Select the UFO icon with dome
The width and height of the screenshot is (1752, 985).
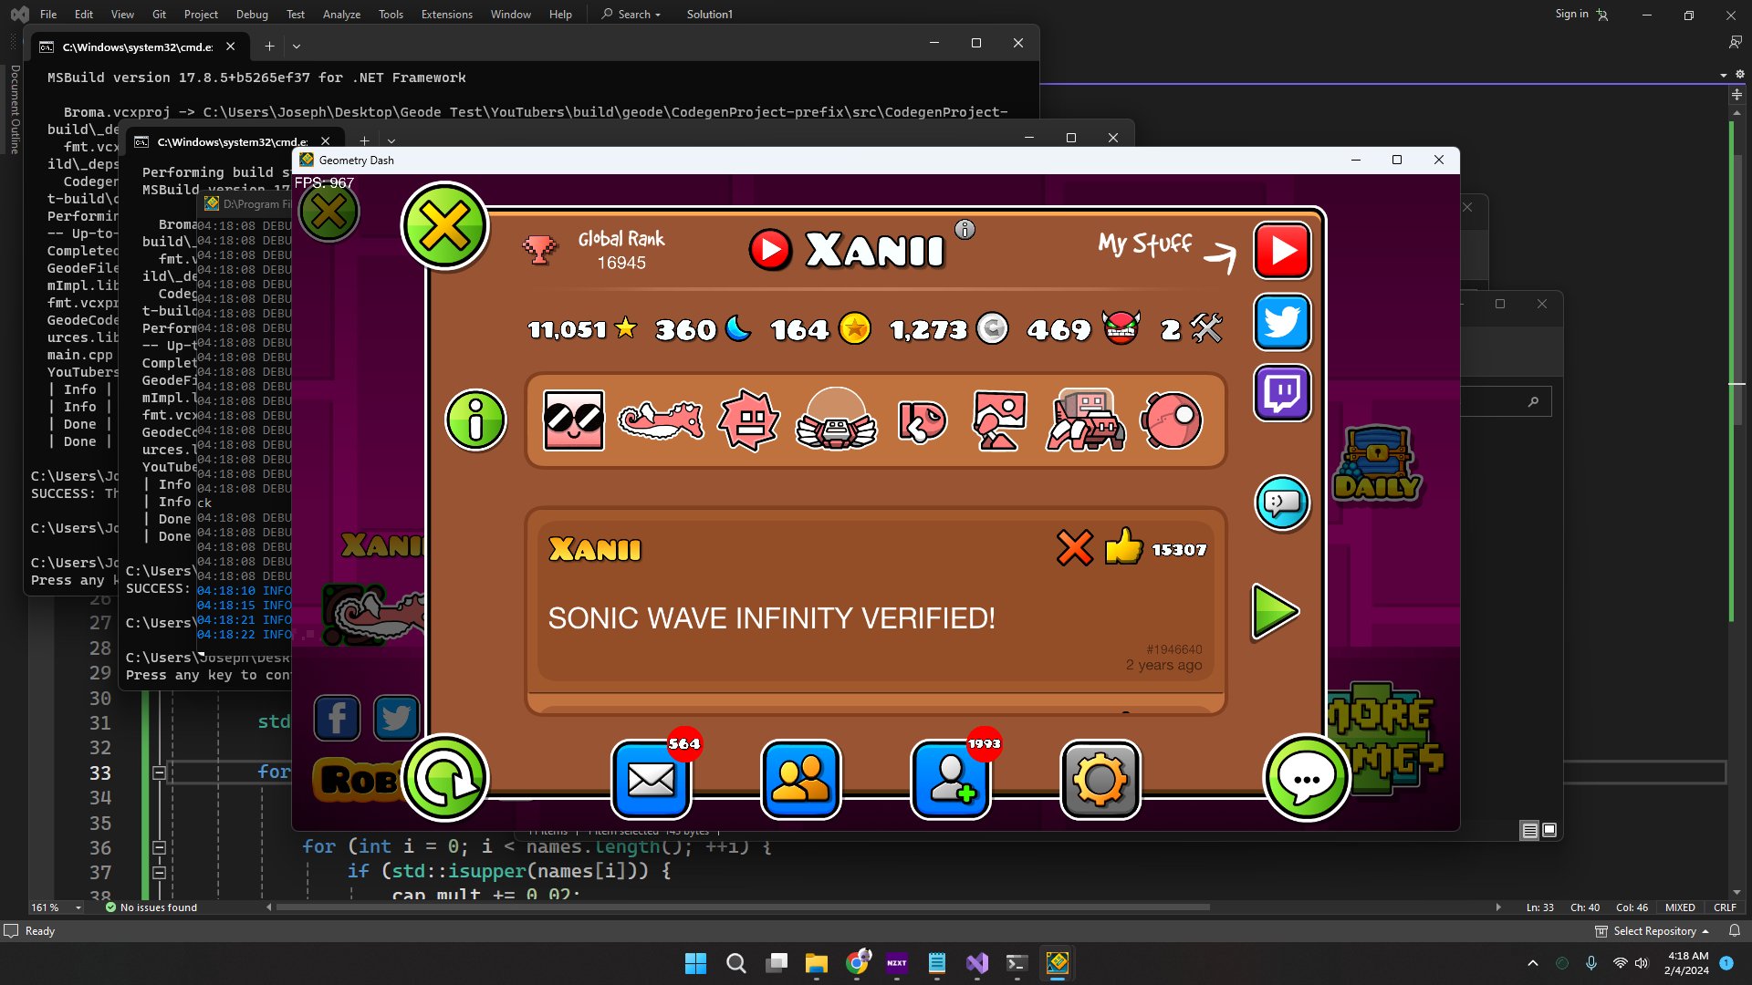pos(836,419)
